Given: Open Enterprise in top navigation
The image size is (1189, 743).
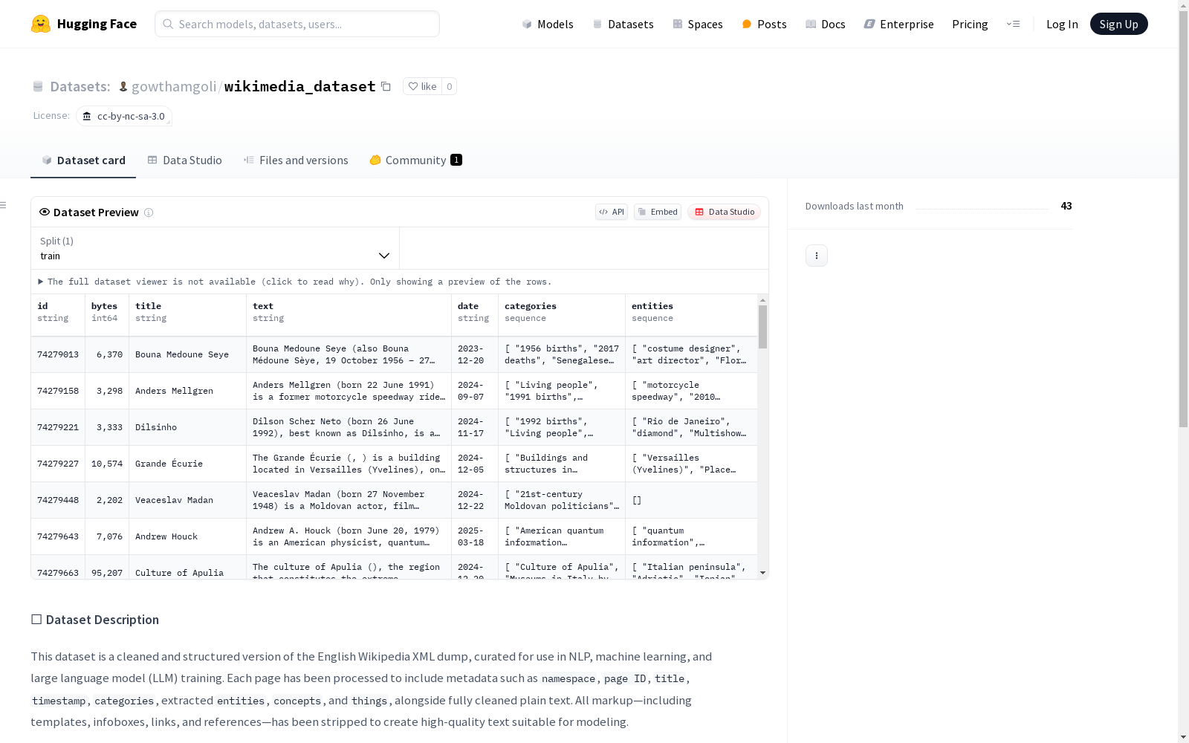Looking at the screenshot, I should pyautogui.click(x=899, y=24).
